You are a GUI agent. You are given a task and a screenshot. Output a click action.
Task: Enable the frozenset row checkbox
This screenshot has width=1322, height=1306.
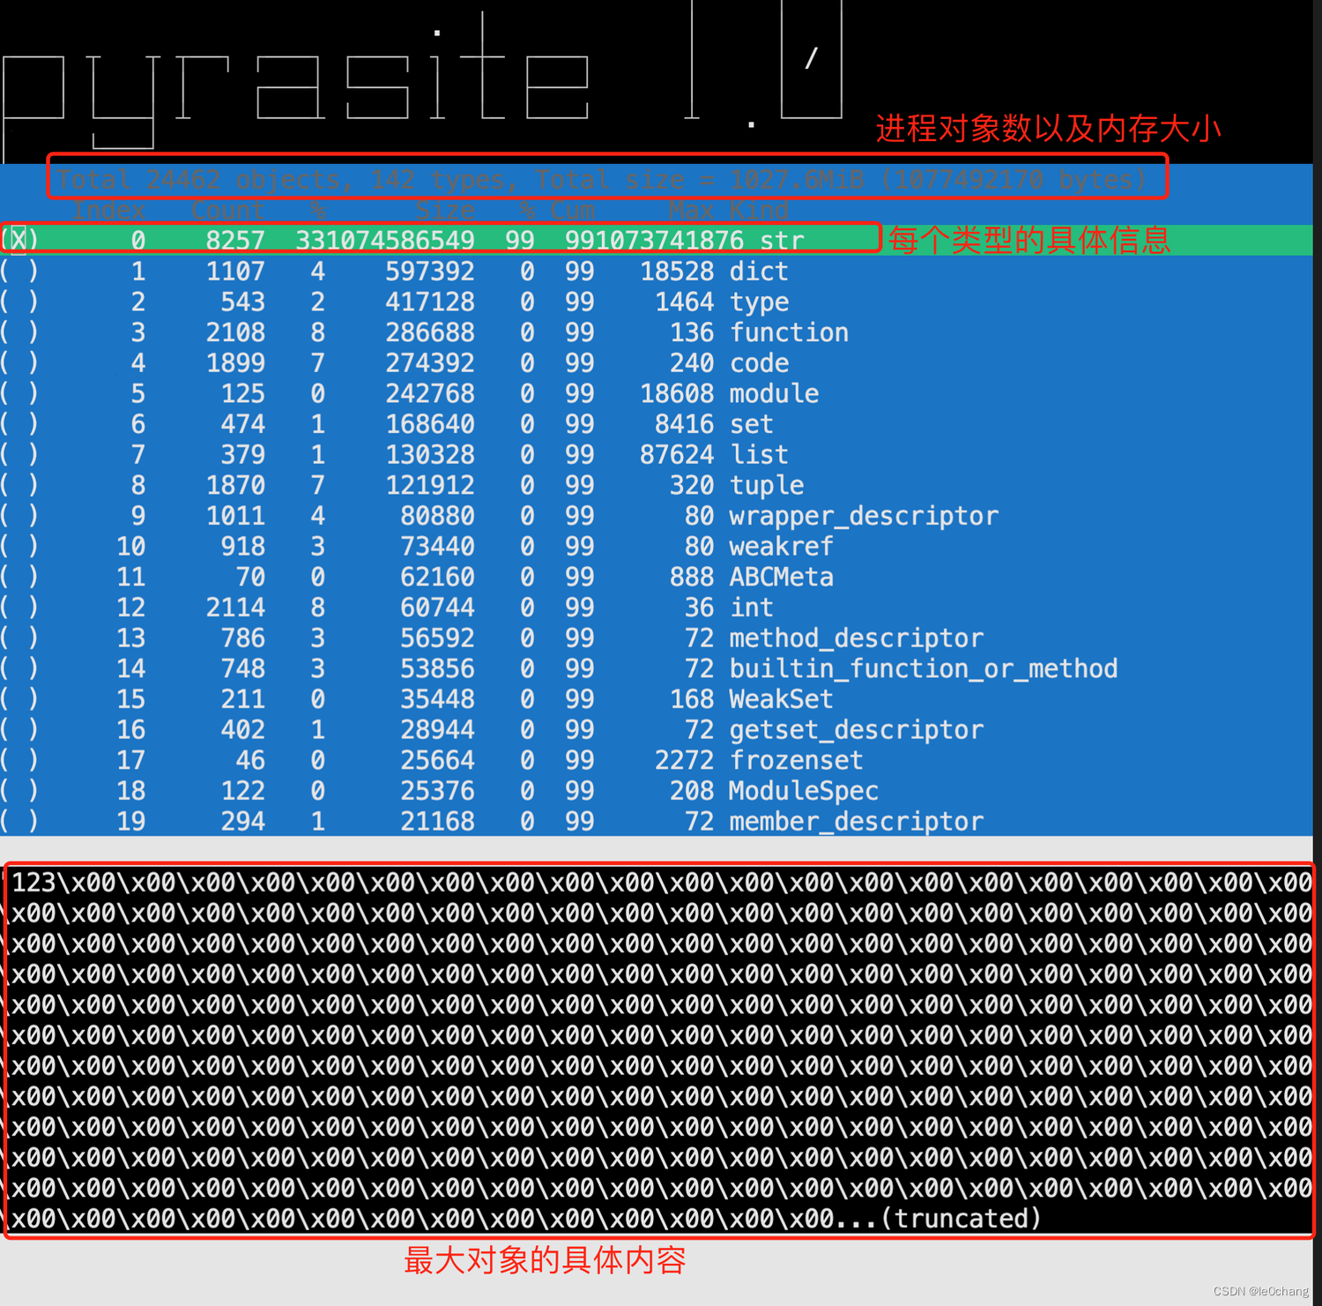(x=19, y=760)
